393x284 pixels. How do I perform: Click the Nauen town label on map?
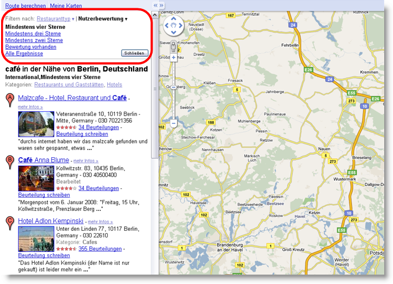pos(324,149)
